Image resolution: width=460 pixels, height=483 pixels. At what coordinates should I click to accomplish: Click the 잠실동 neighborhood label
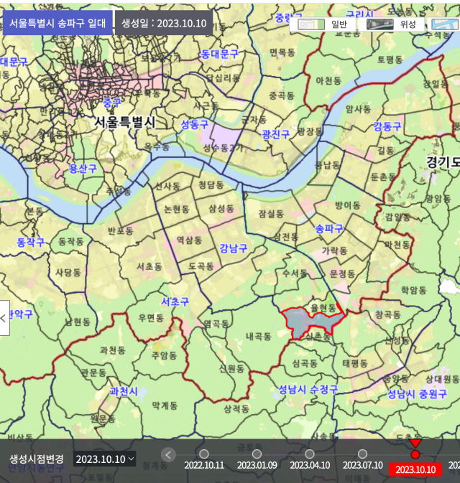point(271,213)
